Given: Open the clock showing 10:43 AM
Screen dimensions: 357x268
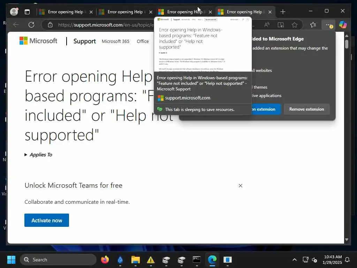Looking at the screenshot, I should pos(332,260).
